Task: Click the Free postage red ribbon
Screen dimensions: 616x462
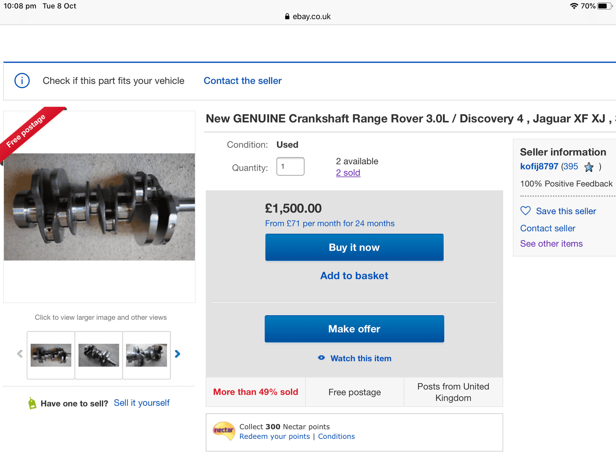Action: 27,130
